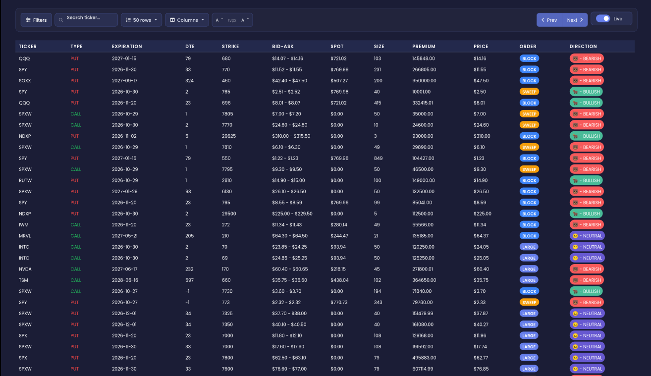Select the SOXX ticker cell
Viewport: 651px width, 376px height.
[25, 81]
